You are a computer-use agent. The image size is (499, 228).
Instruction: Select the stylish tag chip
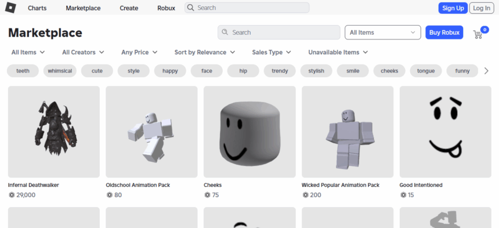[x=316, y=71]
